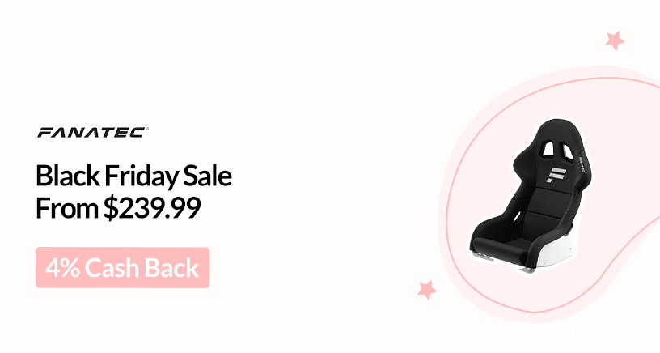This screenshot has width=660, height=353.
Task: Click the From $239.99 price text
Action: click(x=118, y=208)
